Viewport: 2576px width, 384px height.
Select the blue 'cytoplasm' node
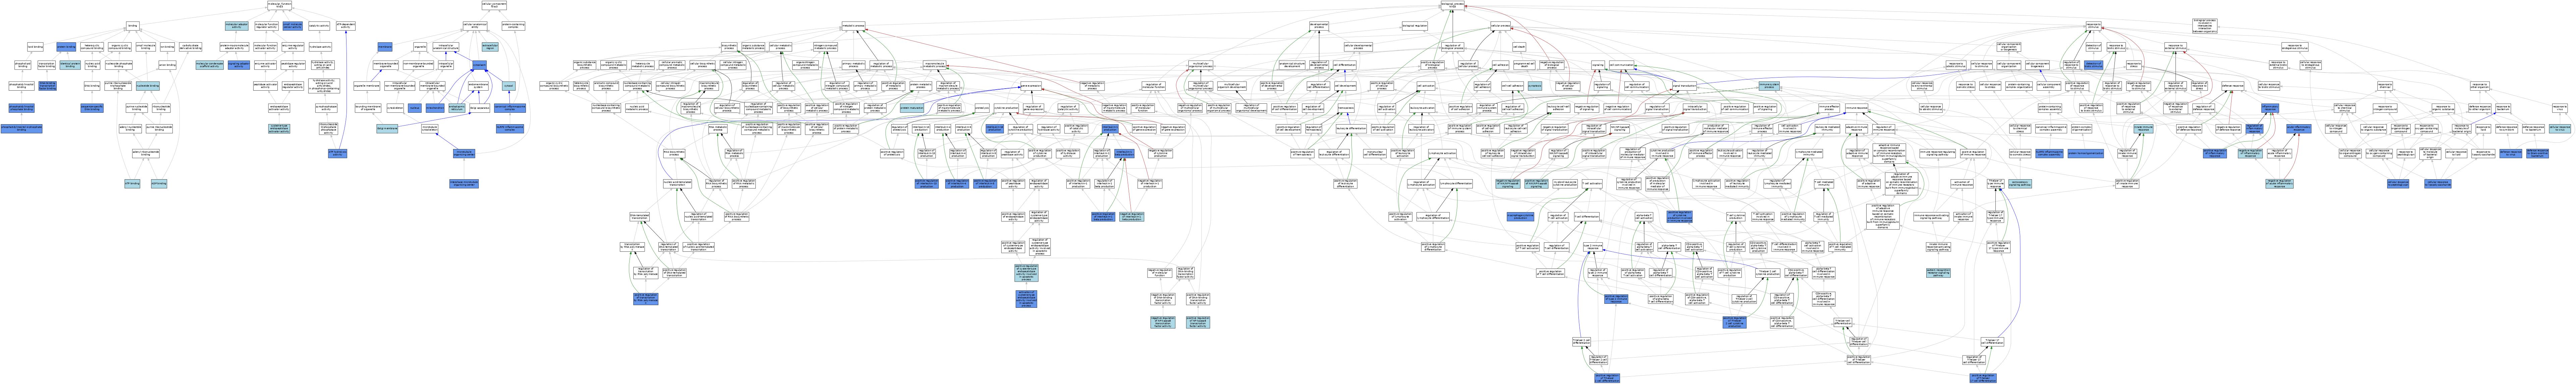[480, 65]
